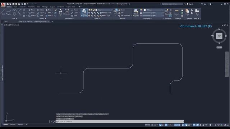
Task: Select the Arc tool
Action: pos(20,12)
